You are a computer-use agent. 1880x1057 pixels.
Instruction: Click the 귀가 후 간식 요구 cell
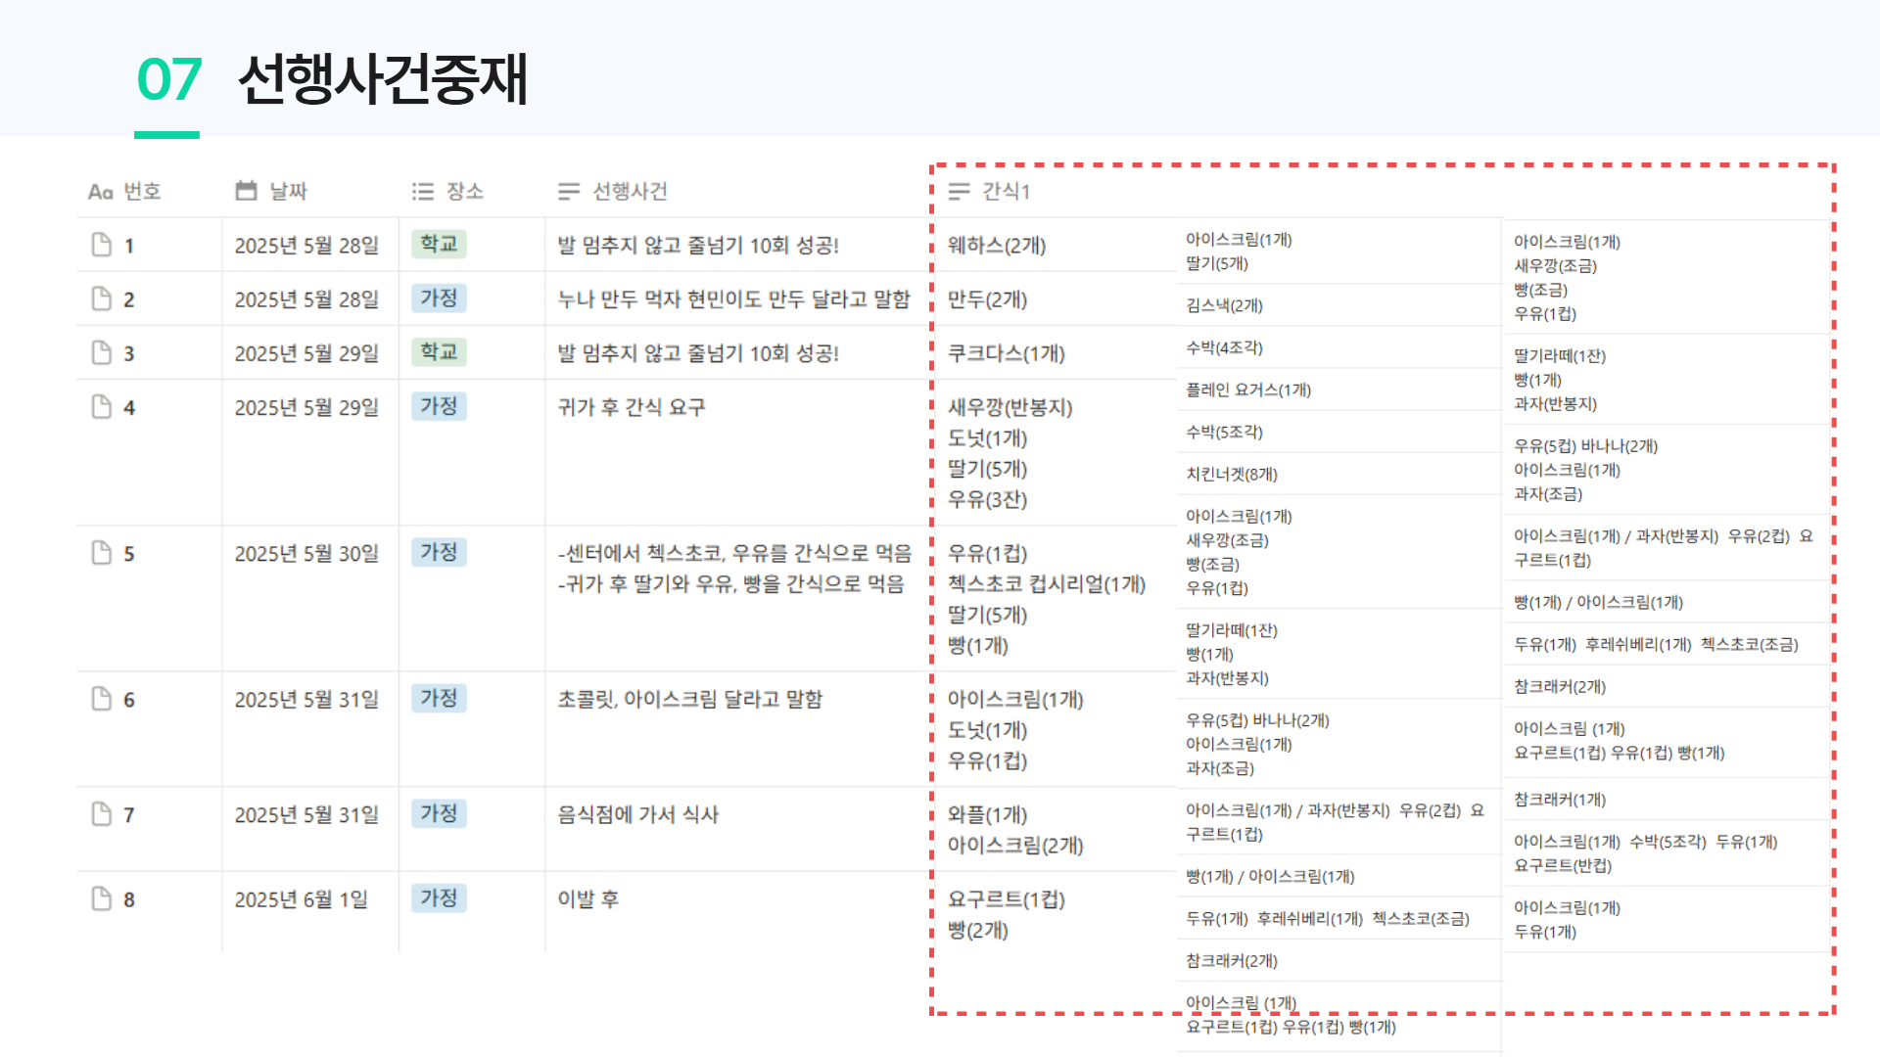pyautogui.click(x=631, y=407)
